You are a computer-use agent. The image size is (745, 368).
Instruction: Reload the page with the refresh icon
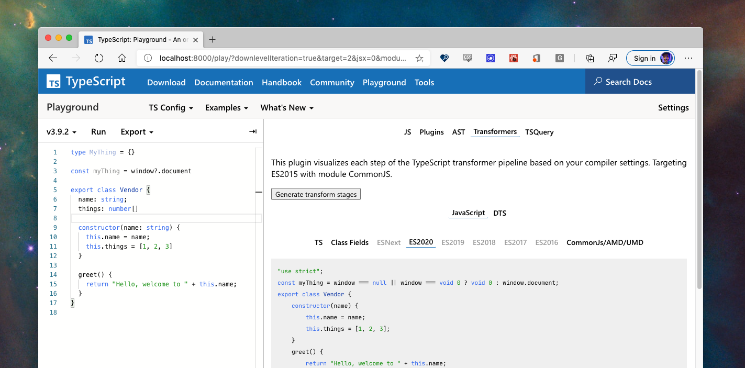point(99,58)
